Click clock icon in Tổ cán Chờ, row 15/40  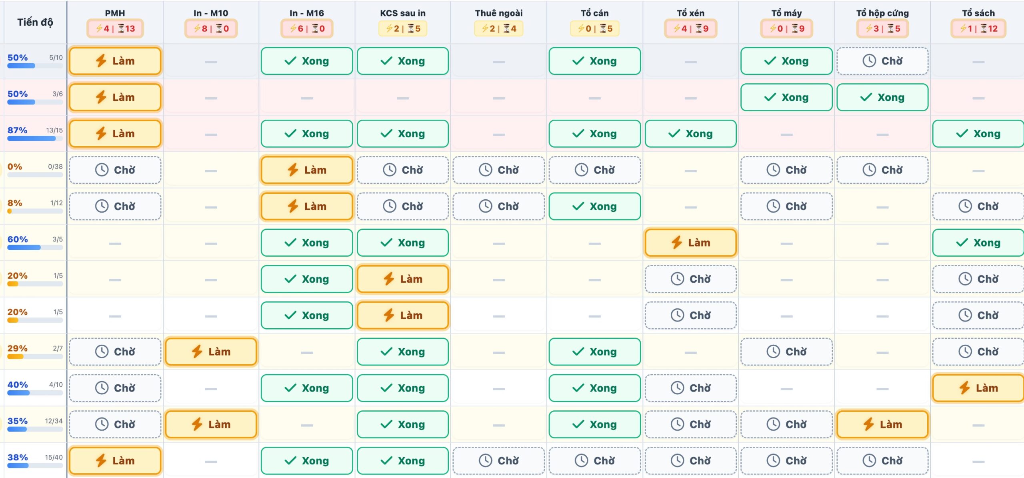click(x=582, y=460)
